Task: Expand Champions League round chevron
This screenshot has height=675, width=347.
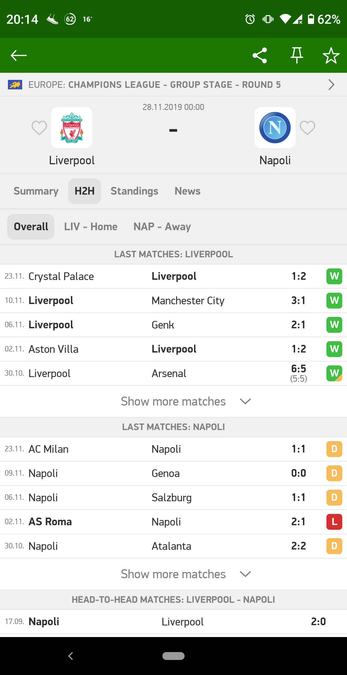Action: 331,85
